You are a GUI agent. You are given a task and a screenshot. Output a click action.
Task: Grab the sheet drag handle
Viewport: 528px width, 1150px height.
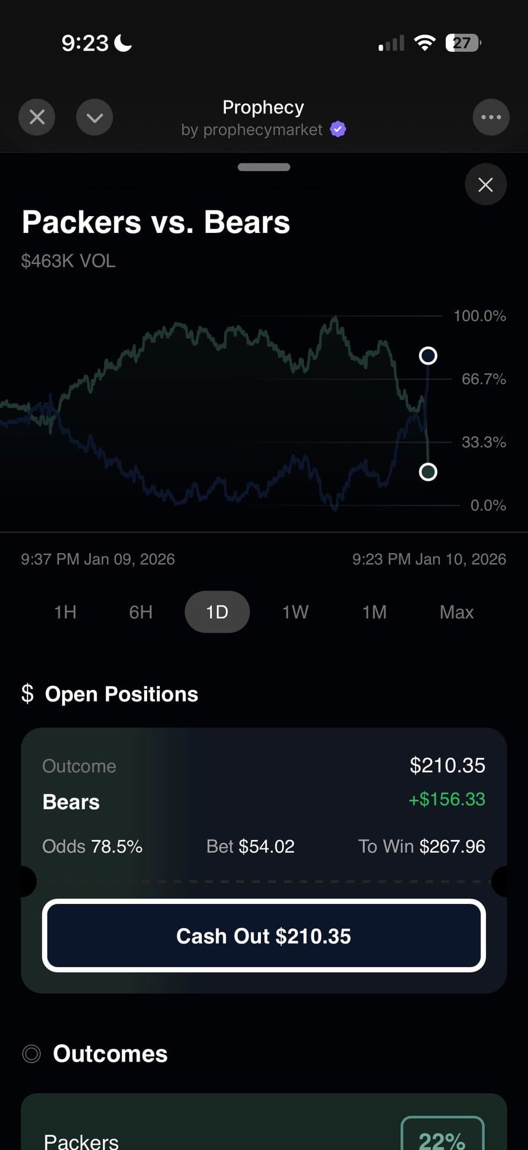click(x=264, y=167)
